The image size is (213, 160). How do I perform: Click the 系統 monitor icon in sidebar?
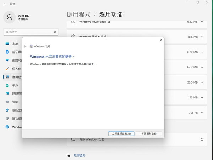[7, 44]
